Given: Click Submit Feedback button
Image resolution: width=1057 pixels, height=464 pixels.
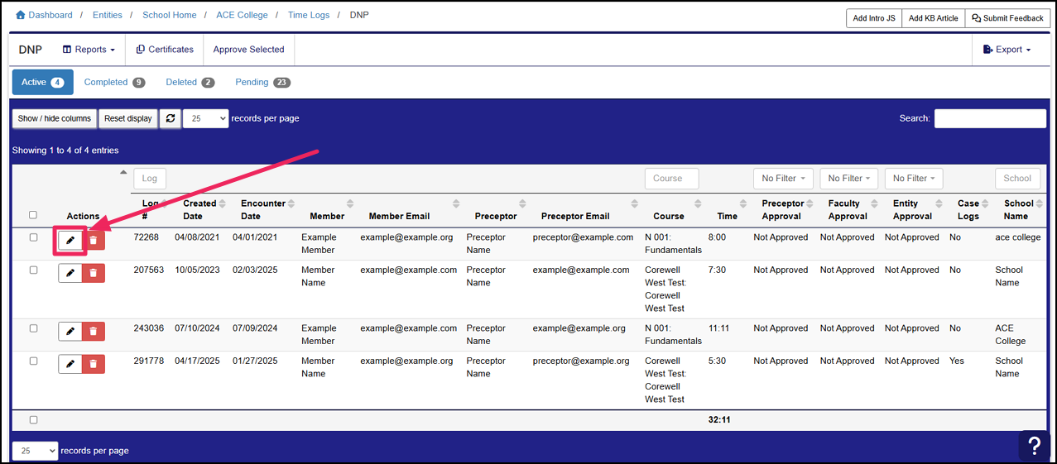Looking at the screenshot, I should point(1007,18).
